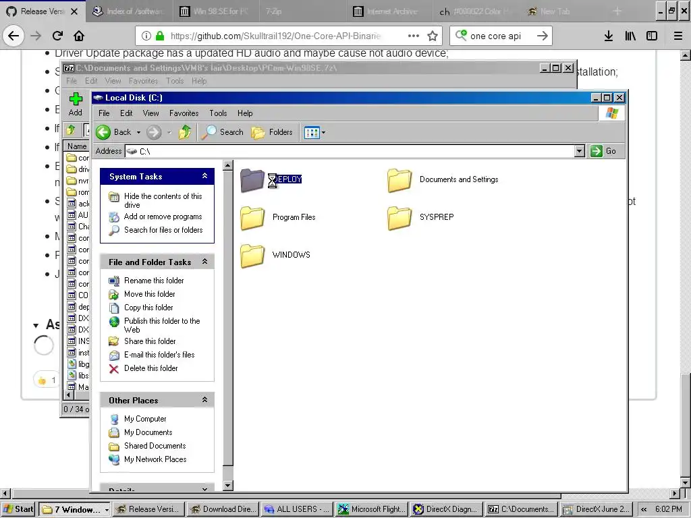Click the Go button next to address bar
The height and width of the screenshot is (518, 691).
point(603,151)
